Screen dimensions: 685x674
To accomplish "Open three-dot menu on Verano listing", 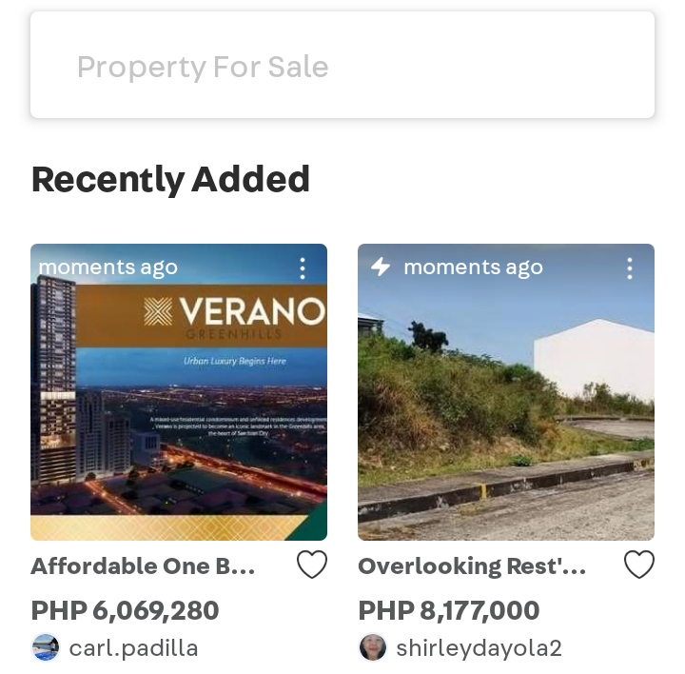I will pyautogui.click(x=303, y=268).
